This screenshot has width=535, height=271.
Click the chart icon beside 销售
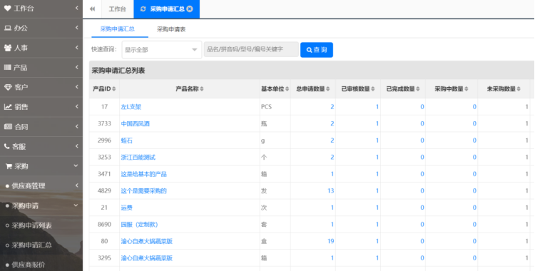(8, 107)
